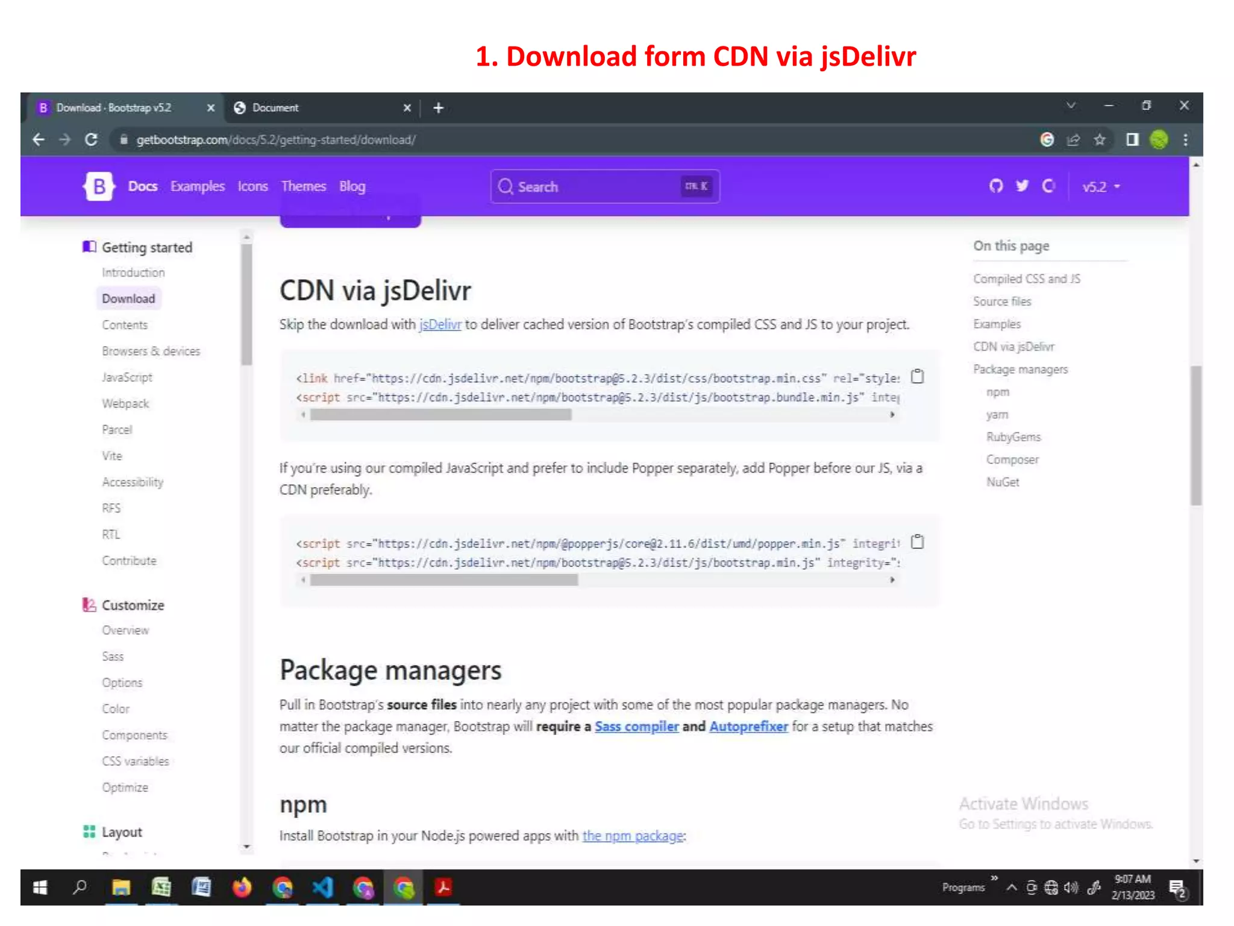Open the GitHub icon link in navbar
This screenshot has height=926, width=1234.
[x=996, y=186]
